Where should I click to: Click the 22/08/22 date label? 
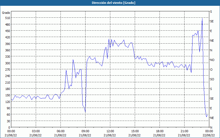[209, 135]
